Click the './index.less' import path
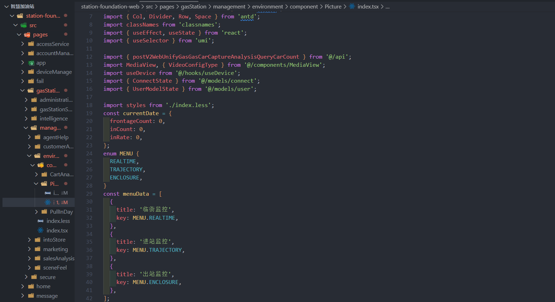This screenshot has height=302, width=555. coord(188,105)
